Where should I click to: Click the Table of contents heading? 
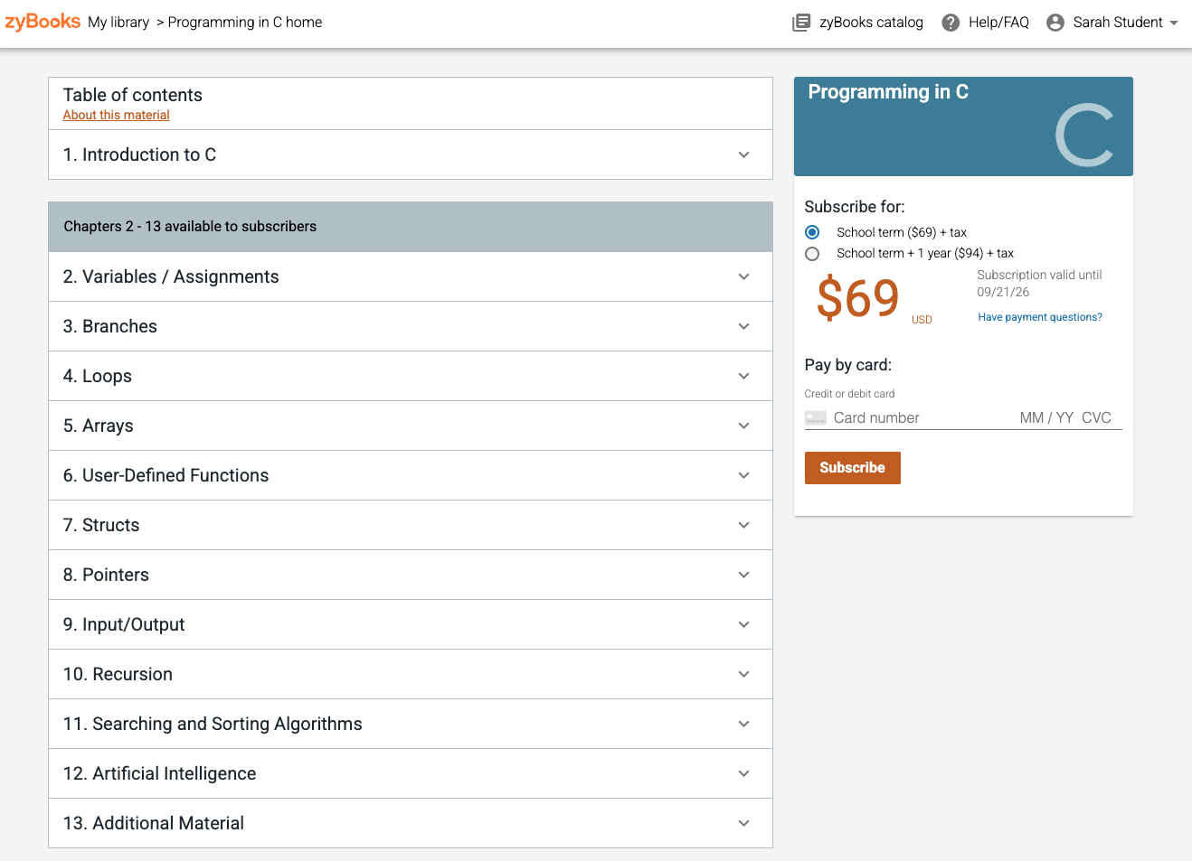pyautogui.click(x=133, y=95)
